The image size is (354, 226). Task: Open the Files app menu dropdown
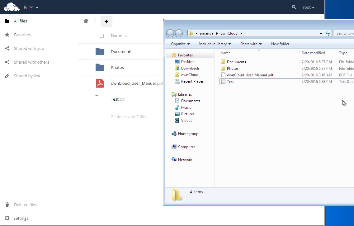(31, 7)
